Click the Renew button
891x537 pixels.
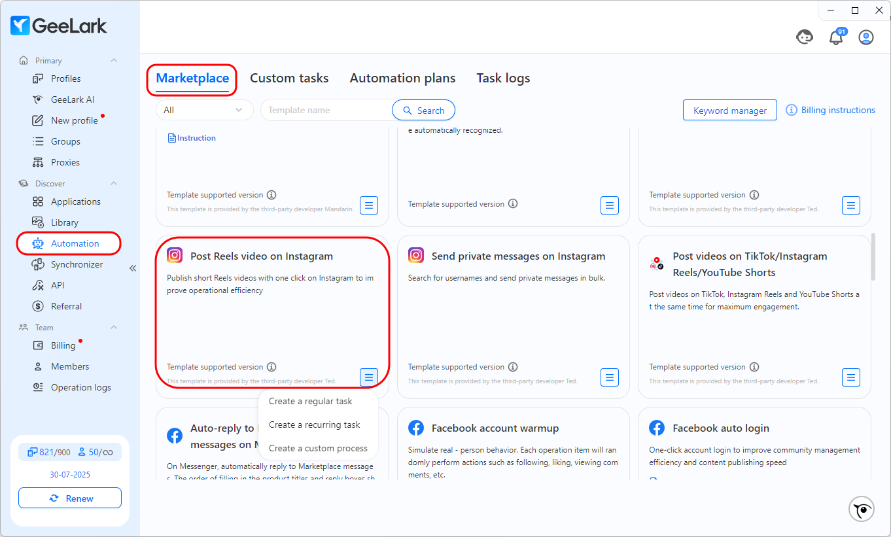click(70, 498)
